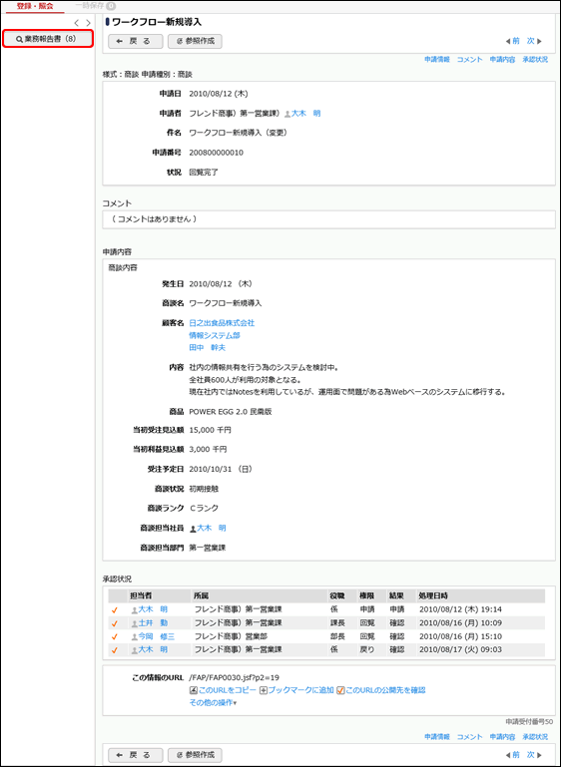Open the contact link 田中 幹夫
The width and height of the screenshot is (561, 767).
point(207,347)
